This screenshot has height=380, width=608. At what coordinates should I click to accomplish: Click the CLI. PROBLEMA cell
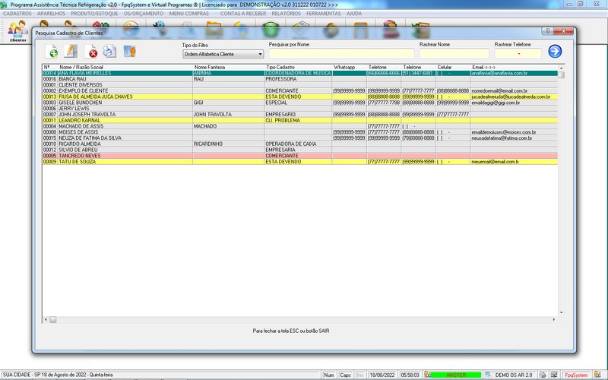click(x=298, y=120)
